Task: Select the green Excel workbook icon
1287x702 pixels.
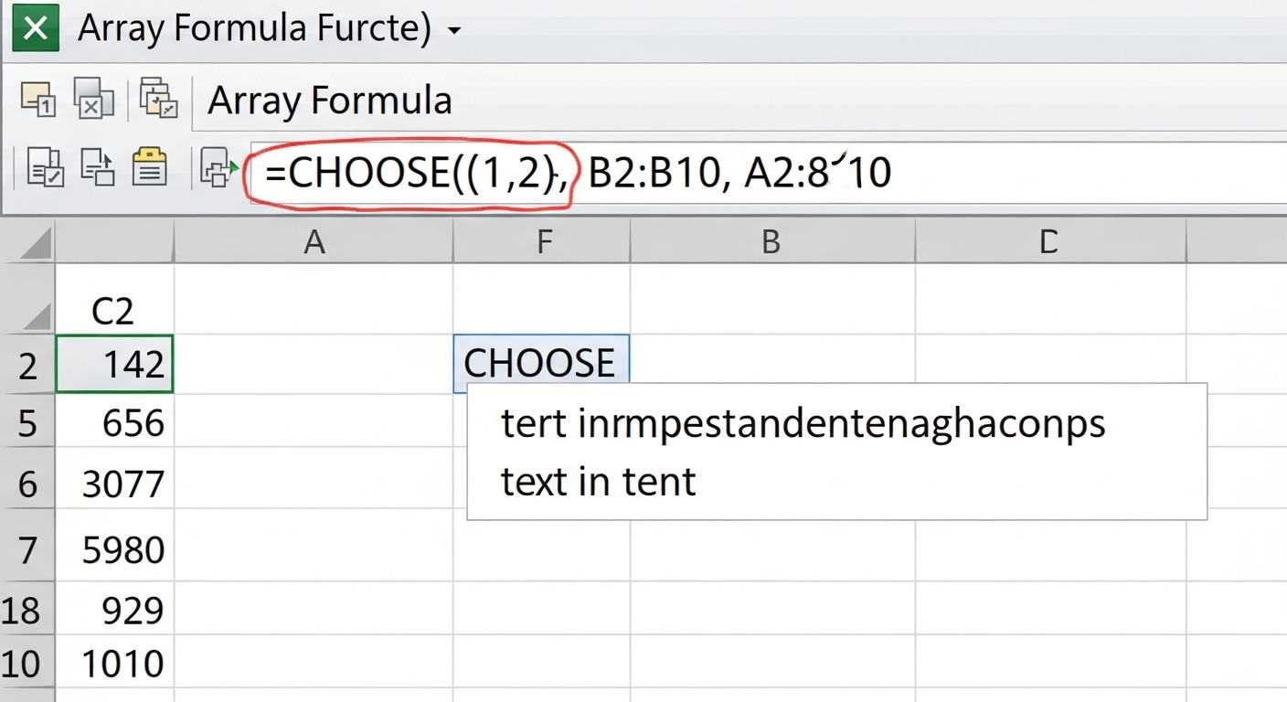Action: point(34,27)
